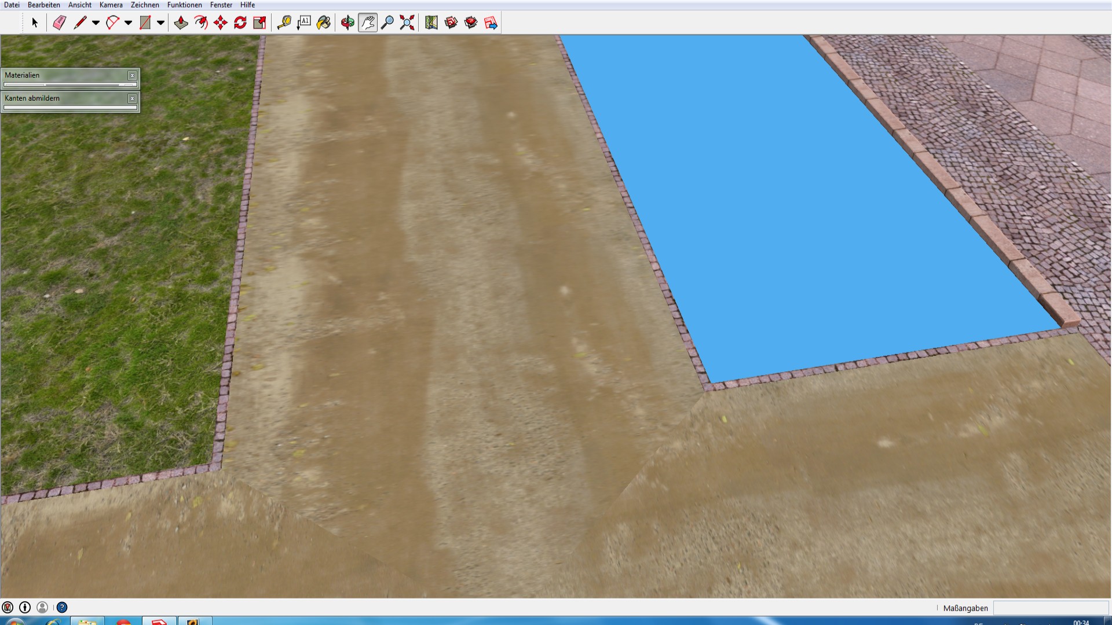This screenshot has width=1112, height=625.
Task: Open the Fenster menu
Action: (221, 5)
